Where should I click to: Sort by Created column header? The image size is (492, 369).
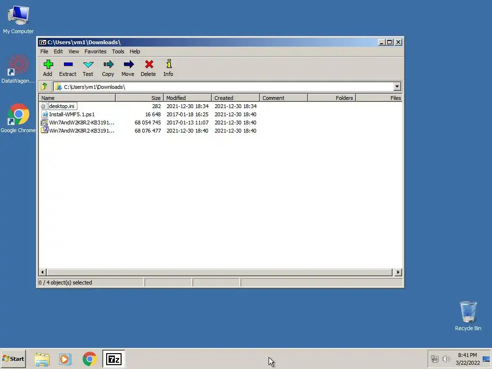pyautogui.click(x=235, y=98)
